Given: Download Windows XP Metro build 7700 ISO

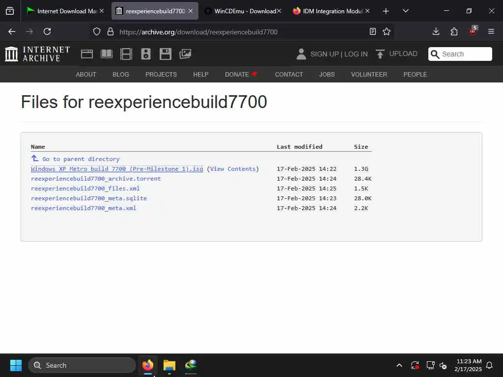Looking at the screenshot, I should pyautogui.click(x=117, y=169).
